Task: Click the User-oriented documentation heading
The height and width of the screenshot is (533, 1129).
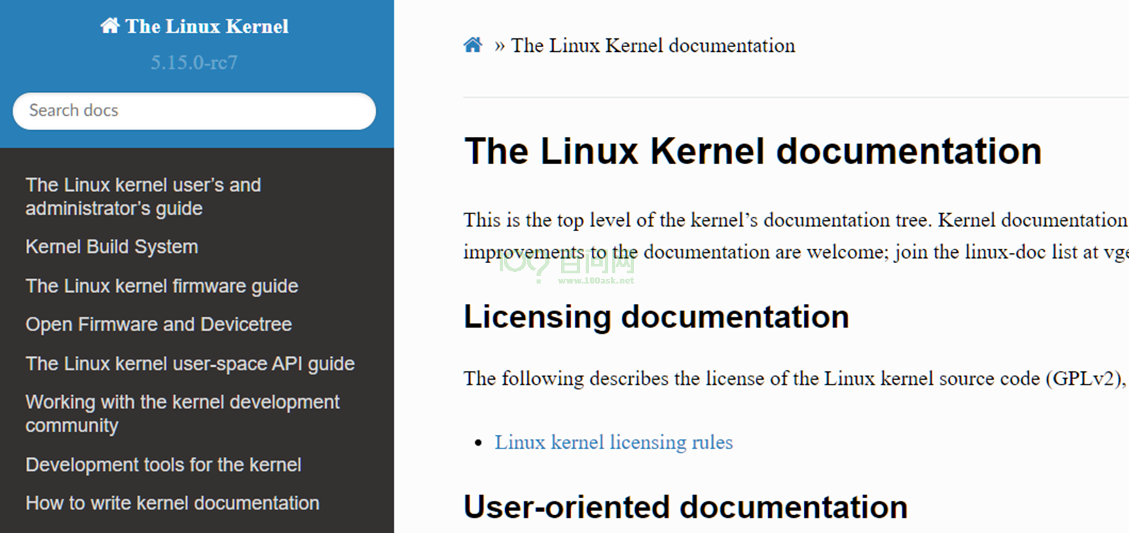Action: coord(685,507)
